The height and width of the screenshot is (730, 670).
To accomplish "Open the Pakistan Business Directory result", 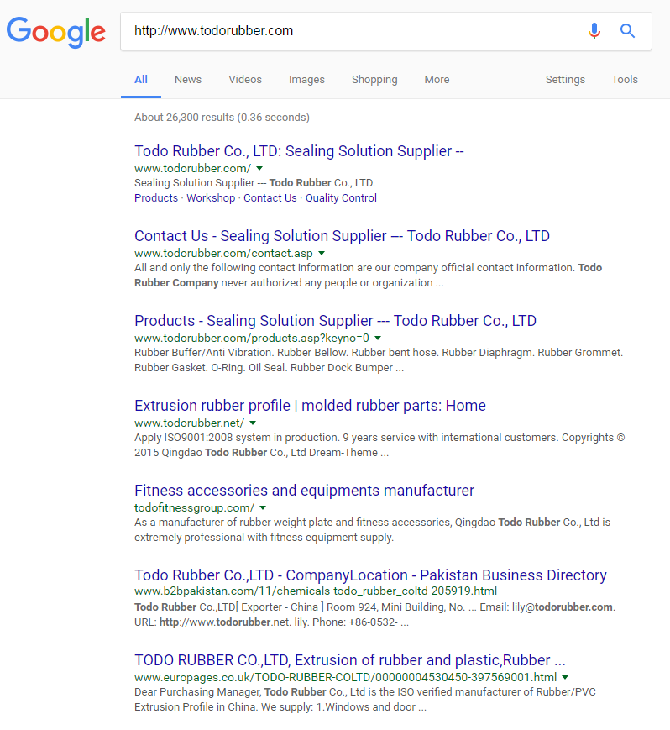I will tap(370, 575).
